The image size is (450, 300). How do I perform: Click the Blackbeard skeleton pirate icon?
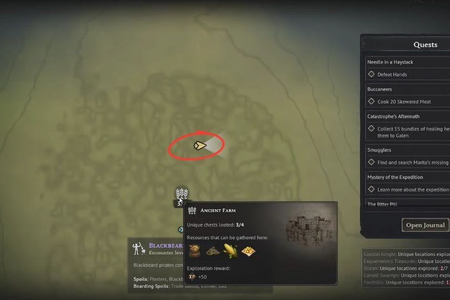coord(139,249)
